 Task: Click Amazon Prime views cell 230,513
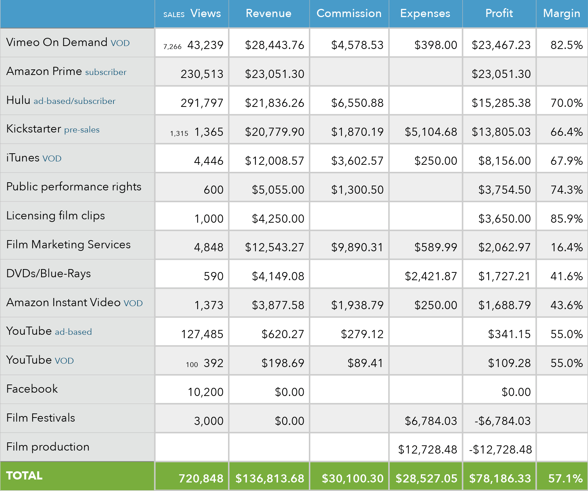tap(192, 72)
